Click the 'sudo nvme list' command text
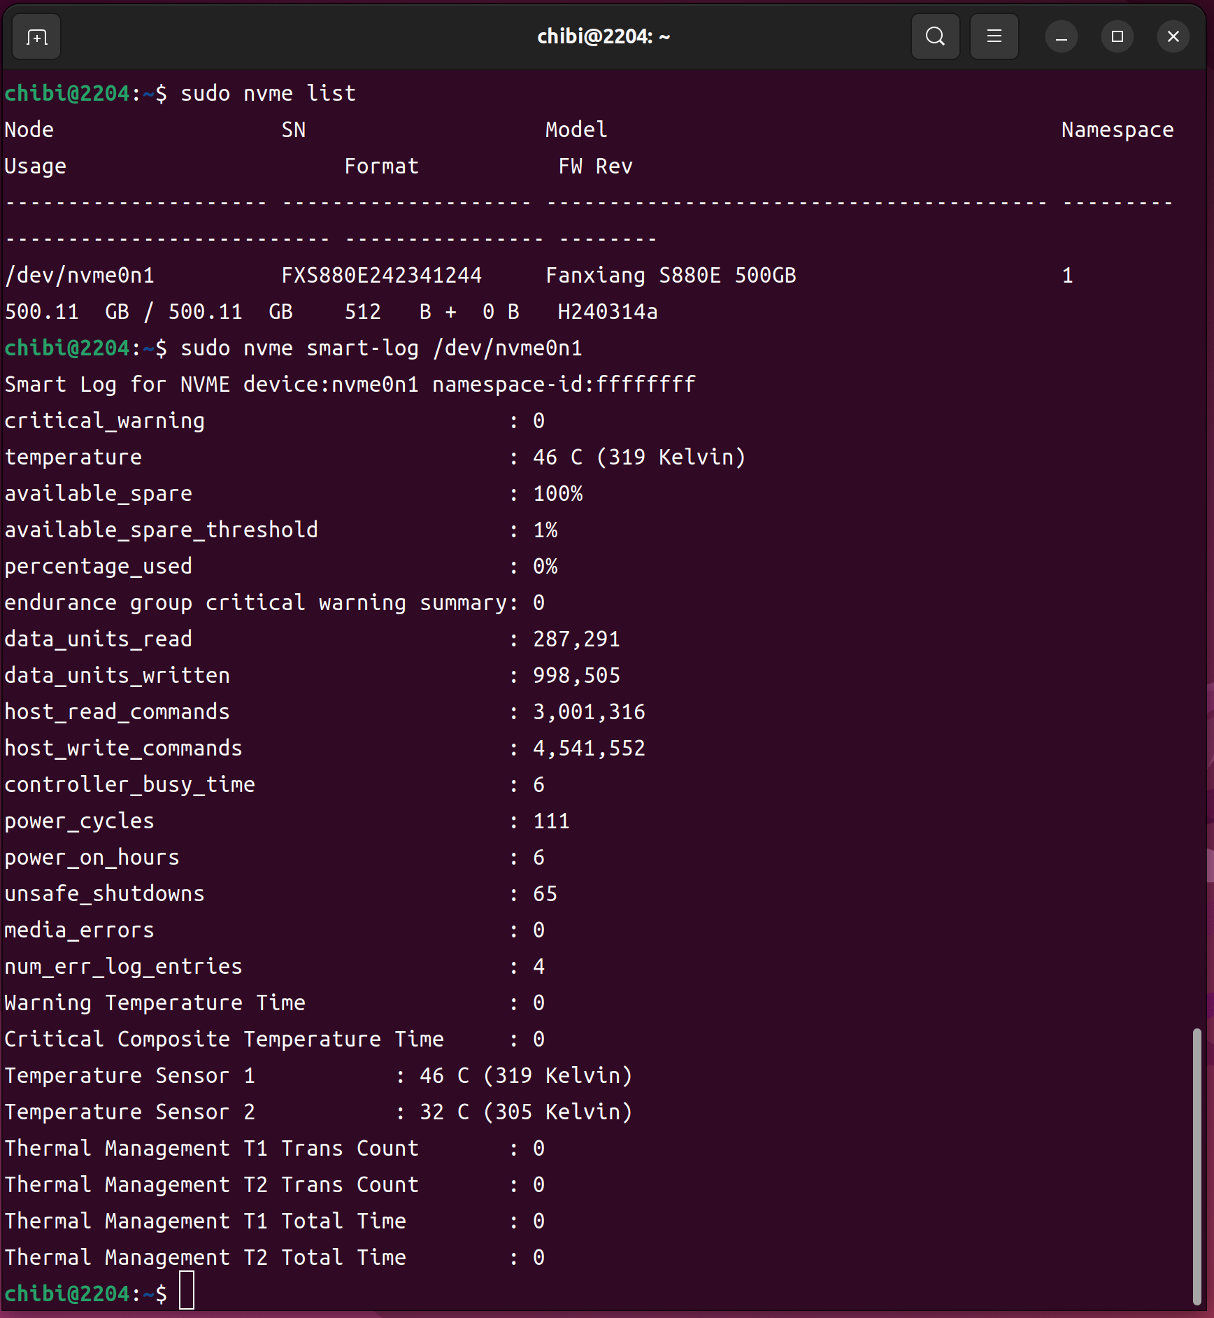 tap(268, 94)
